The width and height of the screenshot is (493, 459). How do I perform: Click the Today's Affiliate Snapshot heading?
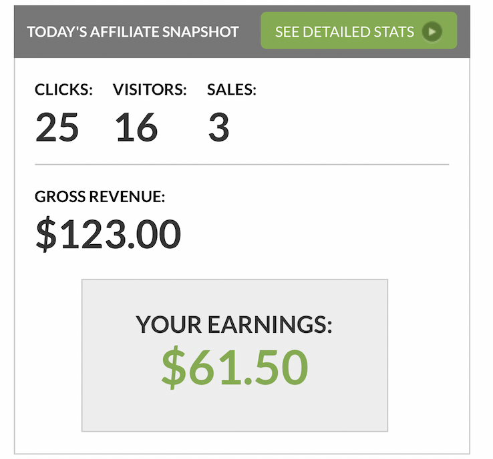[x=133, y=32]
